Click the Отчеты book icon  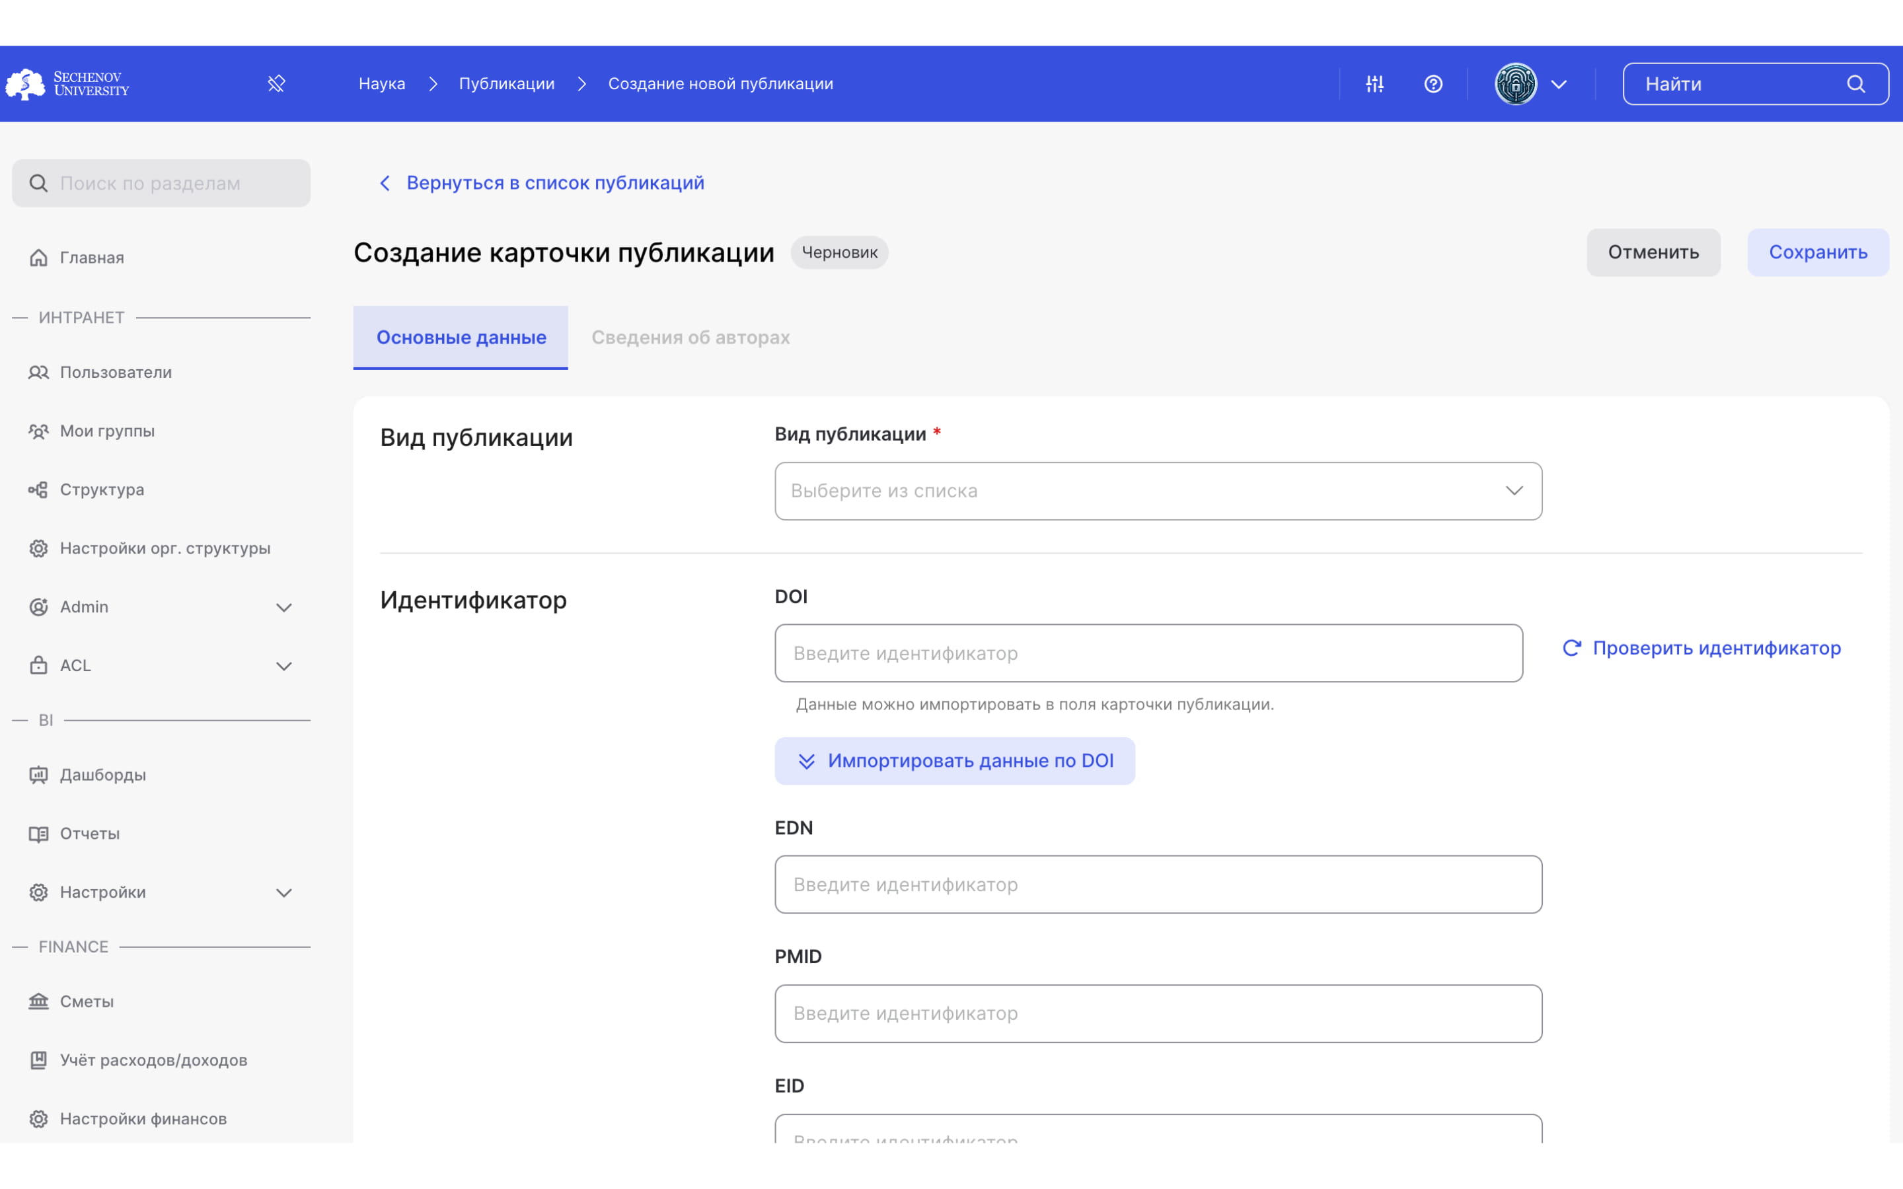pos(38,834)
